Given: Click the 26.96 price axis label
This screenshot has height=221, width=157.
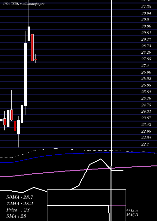Looking at the screenshot, I should 146,72.
